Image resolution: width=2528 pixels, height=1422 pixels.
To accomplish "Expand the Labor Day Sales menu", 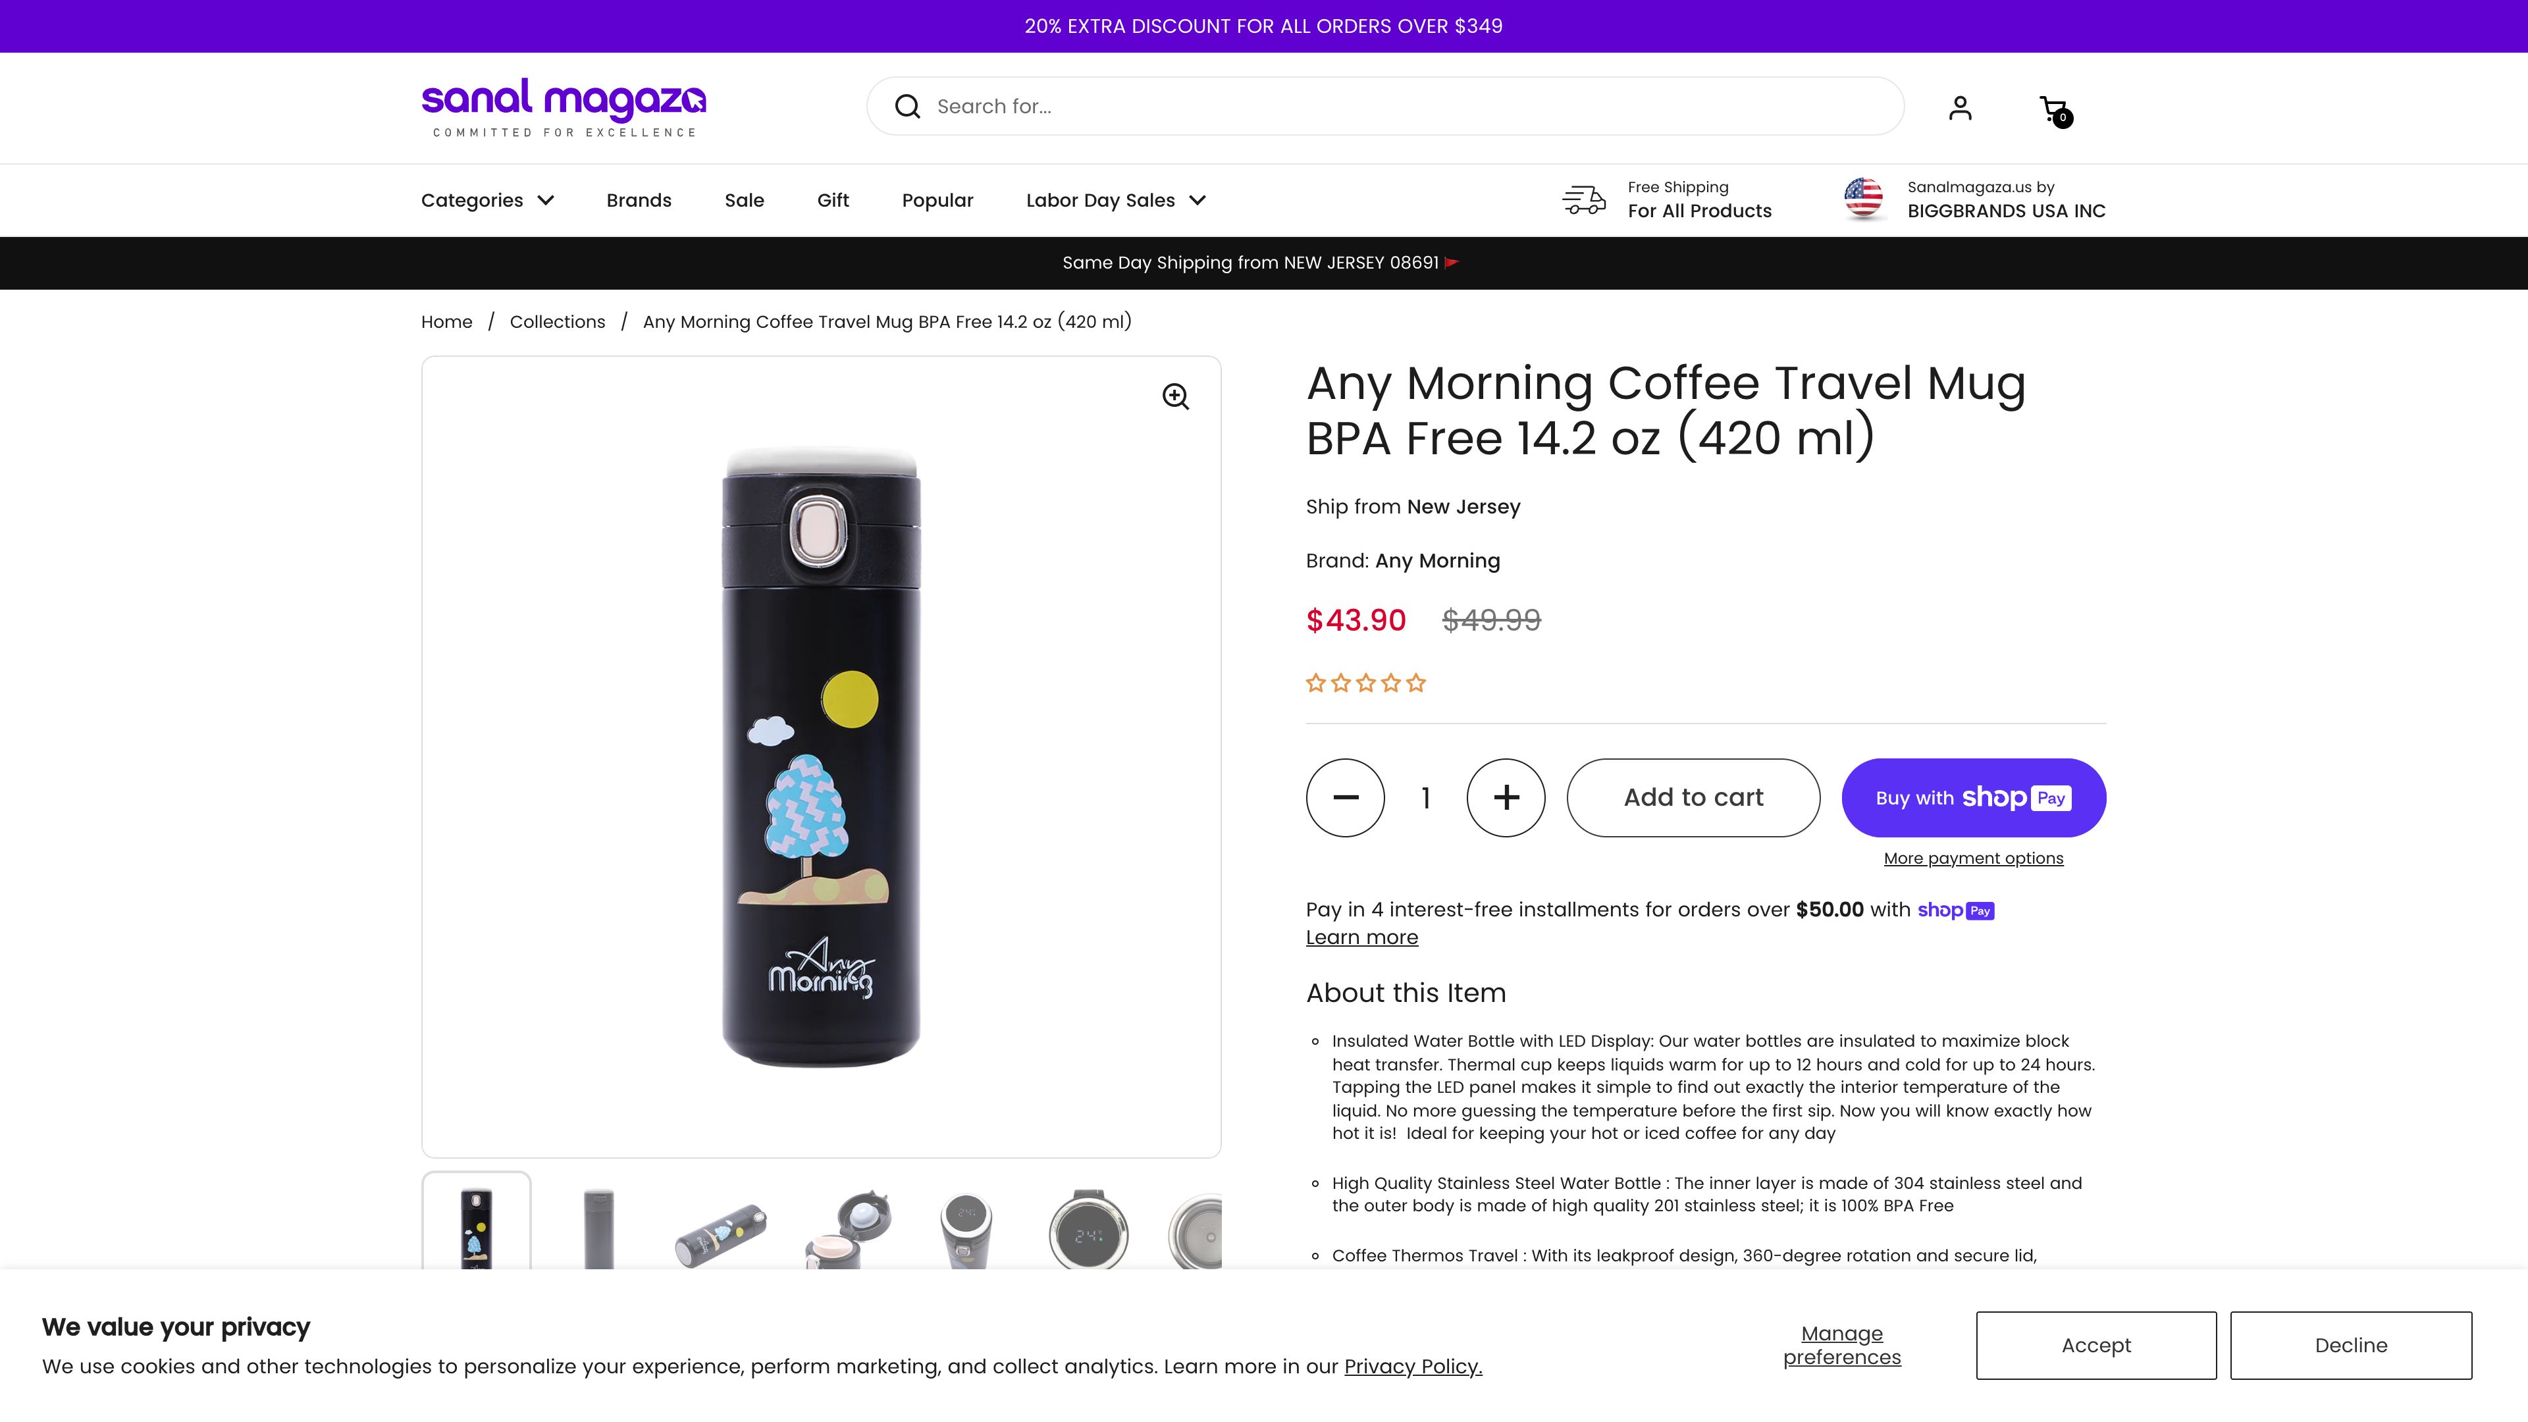I will click(1116, 200).
